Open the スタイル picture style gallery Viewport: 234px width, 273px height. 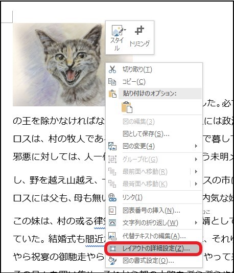click(x=117, y=37)
